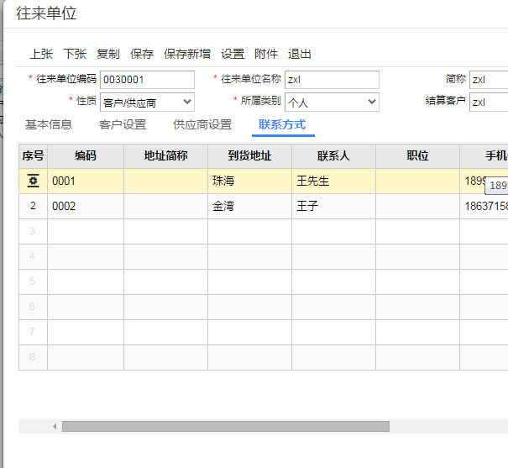This screenshot has height=468, width=508.
Task: Click the 简称 input field
Action: 489,80
